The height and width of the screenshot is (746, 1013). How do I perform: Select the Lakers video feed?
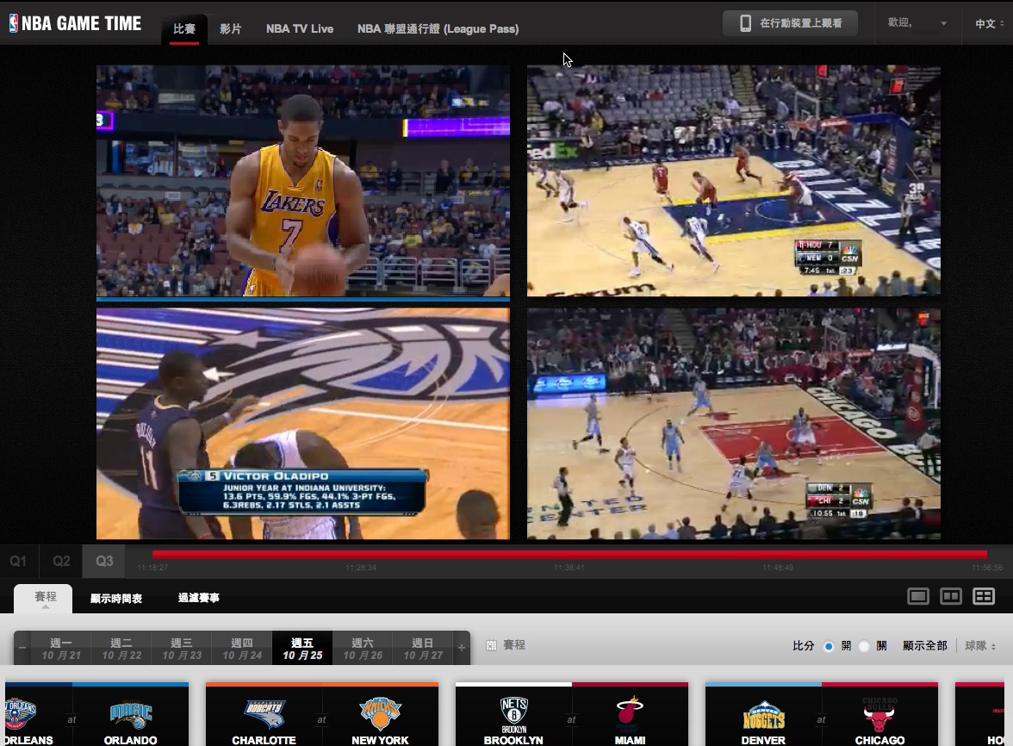[303, 181]
